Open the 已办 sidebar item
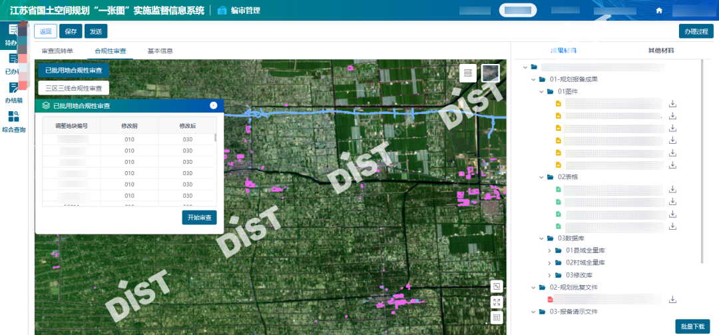The image size is (719, 335). click(13, 64)
